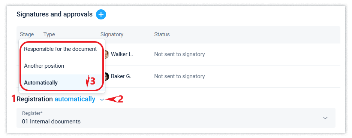This screenshot has width=352, height=138.
Task: Add a new signature with the plus icon
Action: click(101, 15)
